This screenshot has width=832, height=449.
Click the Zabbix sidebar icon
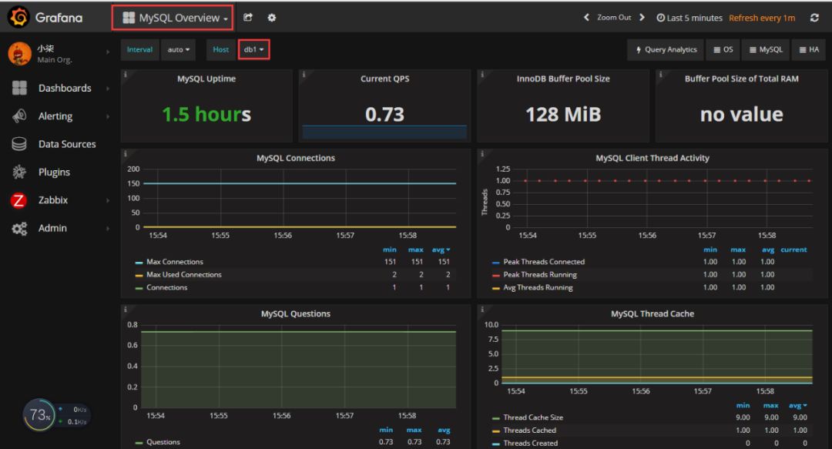(x=19, y=200)
